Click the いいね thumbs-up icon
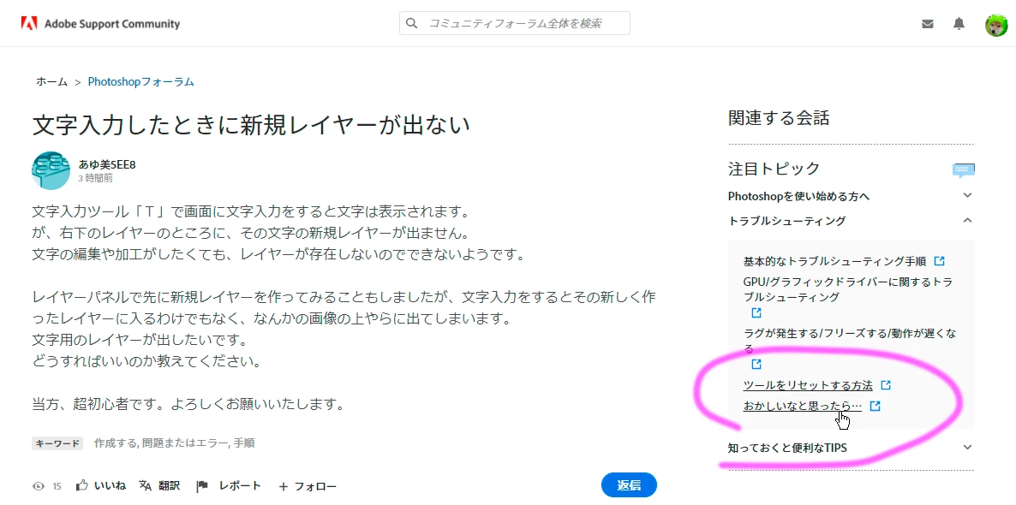 (x=81, y=485)
